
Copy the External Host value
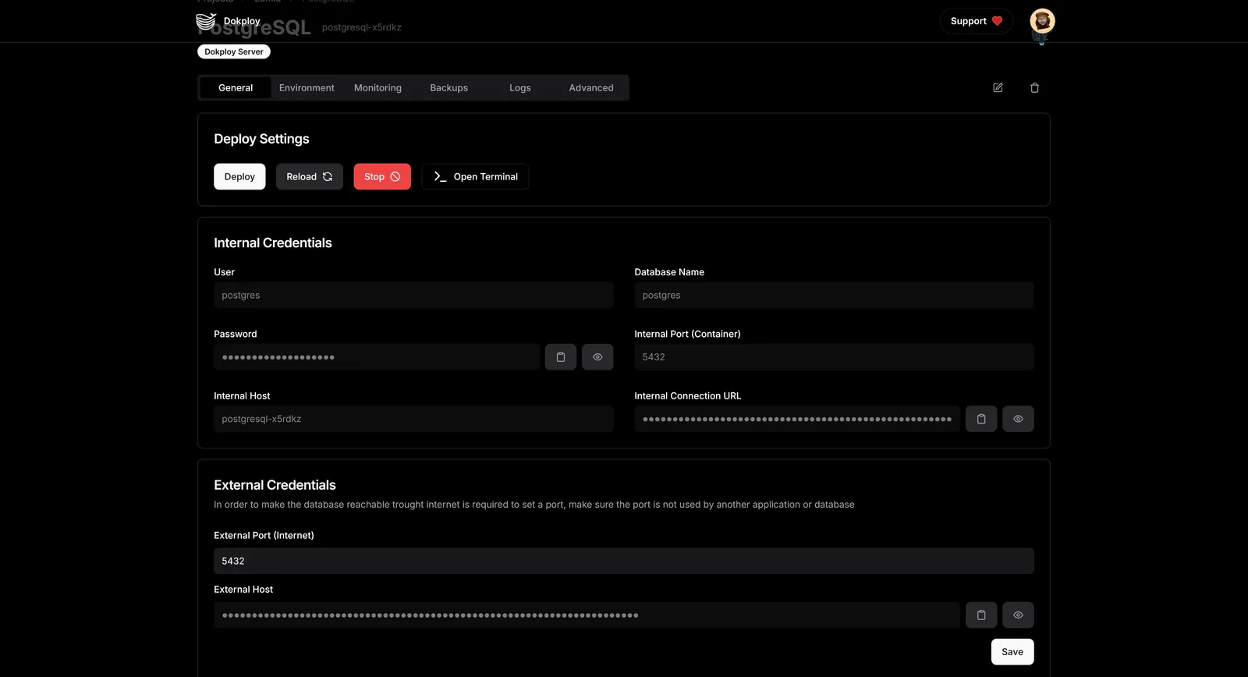(980, 615)
